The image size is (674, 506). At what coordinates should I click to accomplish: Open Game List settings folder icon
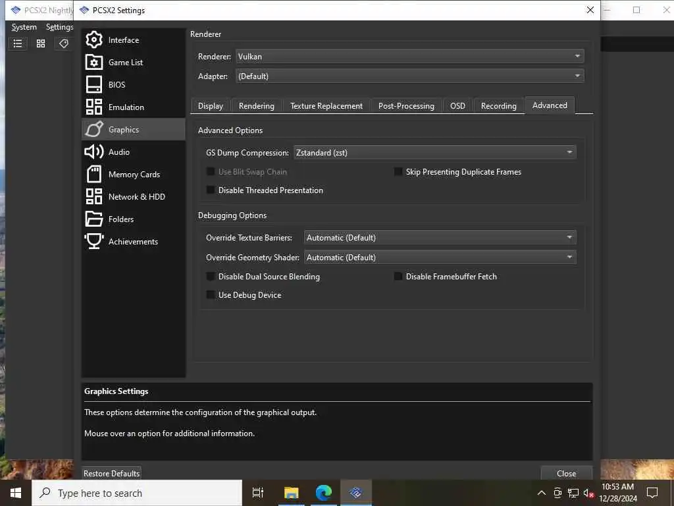[x=93, y=62]
